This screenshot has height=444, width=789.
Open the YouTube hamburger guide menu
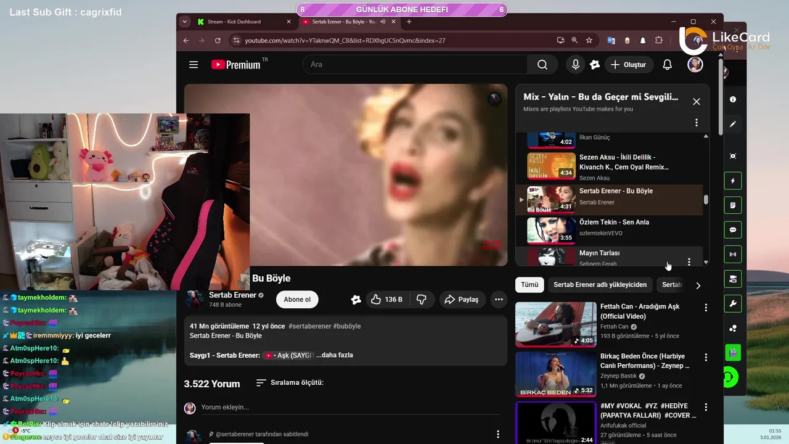coord(194,65)
